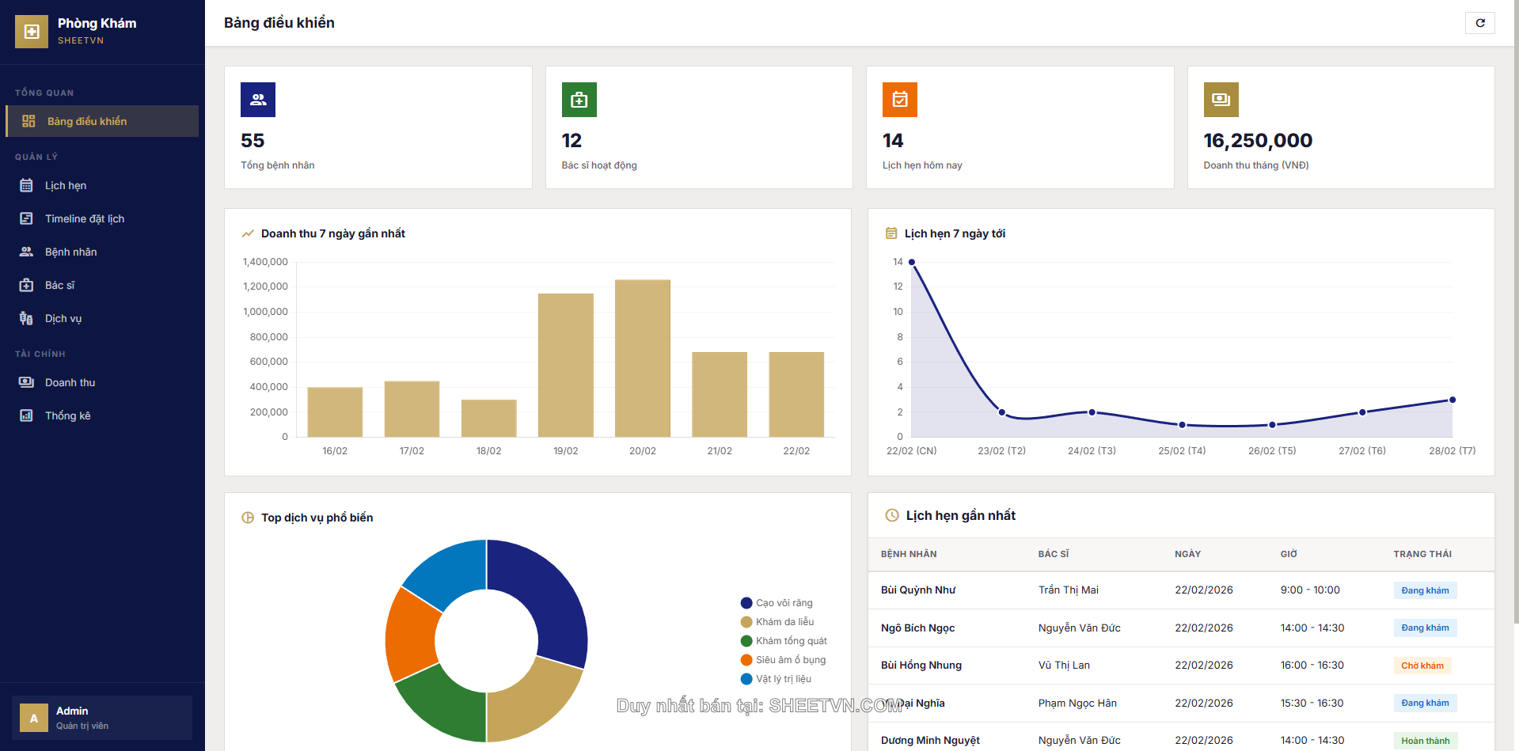Click the blue Tổng bệnh nhân icon
This screenshot has height=751, width=1519.
click(x=258, y=100)
